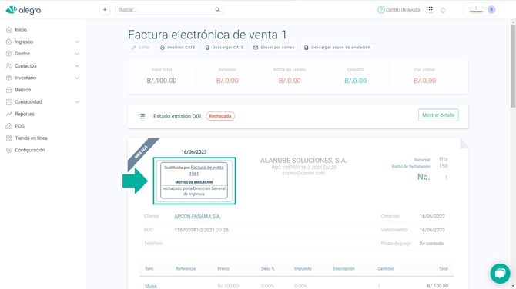Expand the Gastos menu chevron
Screen dimensions: 516x289
click(77, 54)
